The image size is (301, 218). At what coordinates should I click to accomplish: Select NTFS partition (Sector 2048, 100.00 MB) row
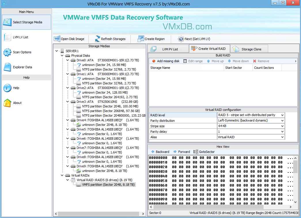(110, 106)
